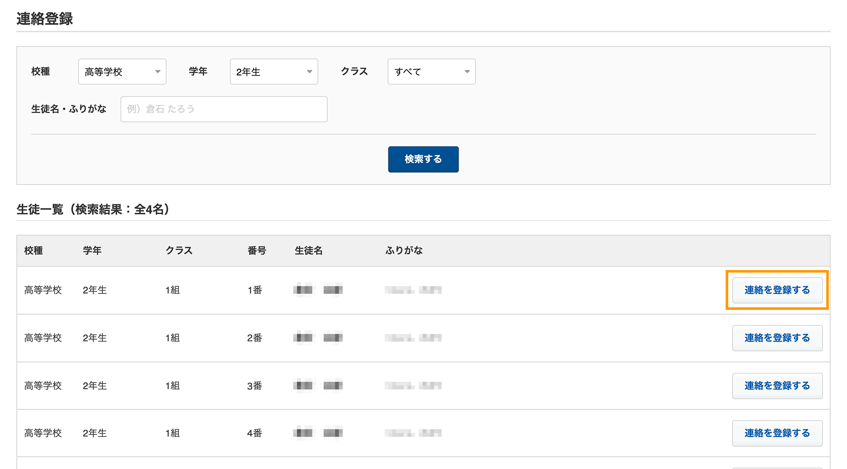Click the 2番 number cell
Viewport: 847px width, 469px height.
point(255,338)
